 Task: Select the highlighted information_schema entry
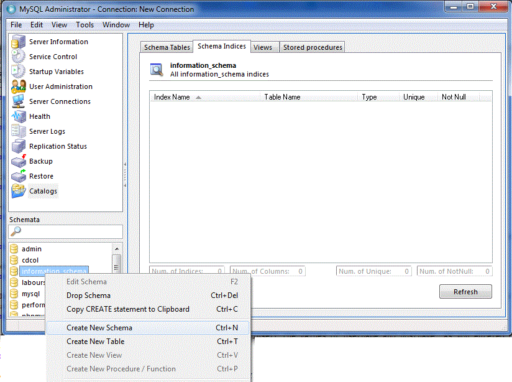54,271
